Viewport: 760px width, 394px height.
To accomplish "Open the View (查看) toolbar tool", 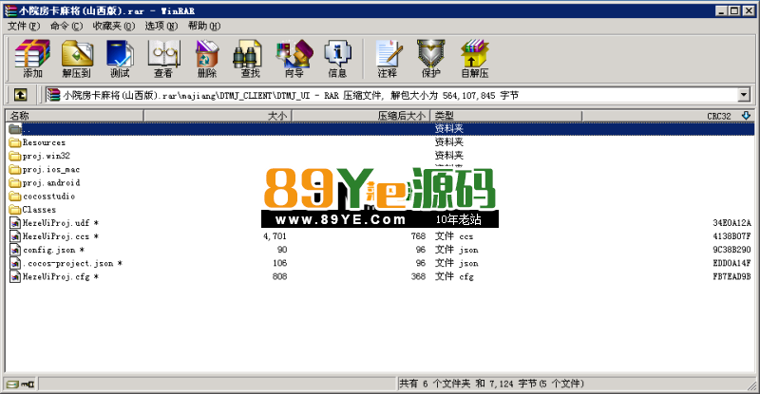I will tap(163, 59).
